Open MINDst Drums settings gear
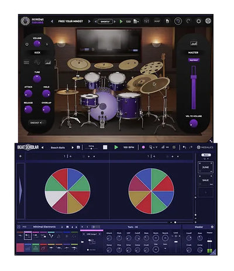This screenshot has height=271, width=234. point(198,21)
